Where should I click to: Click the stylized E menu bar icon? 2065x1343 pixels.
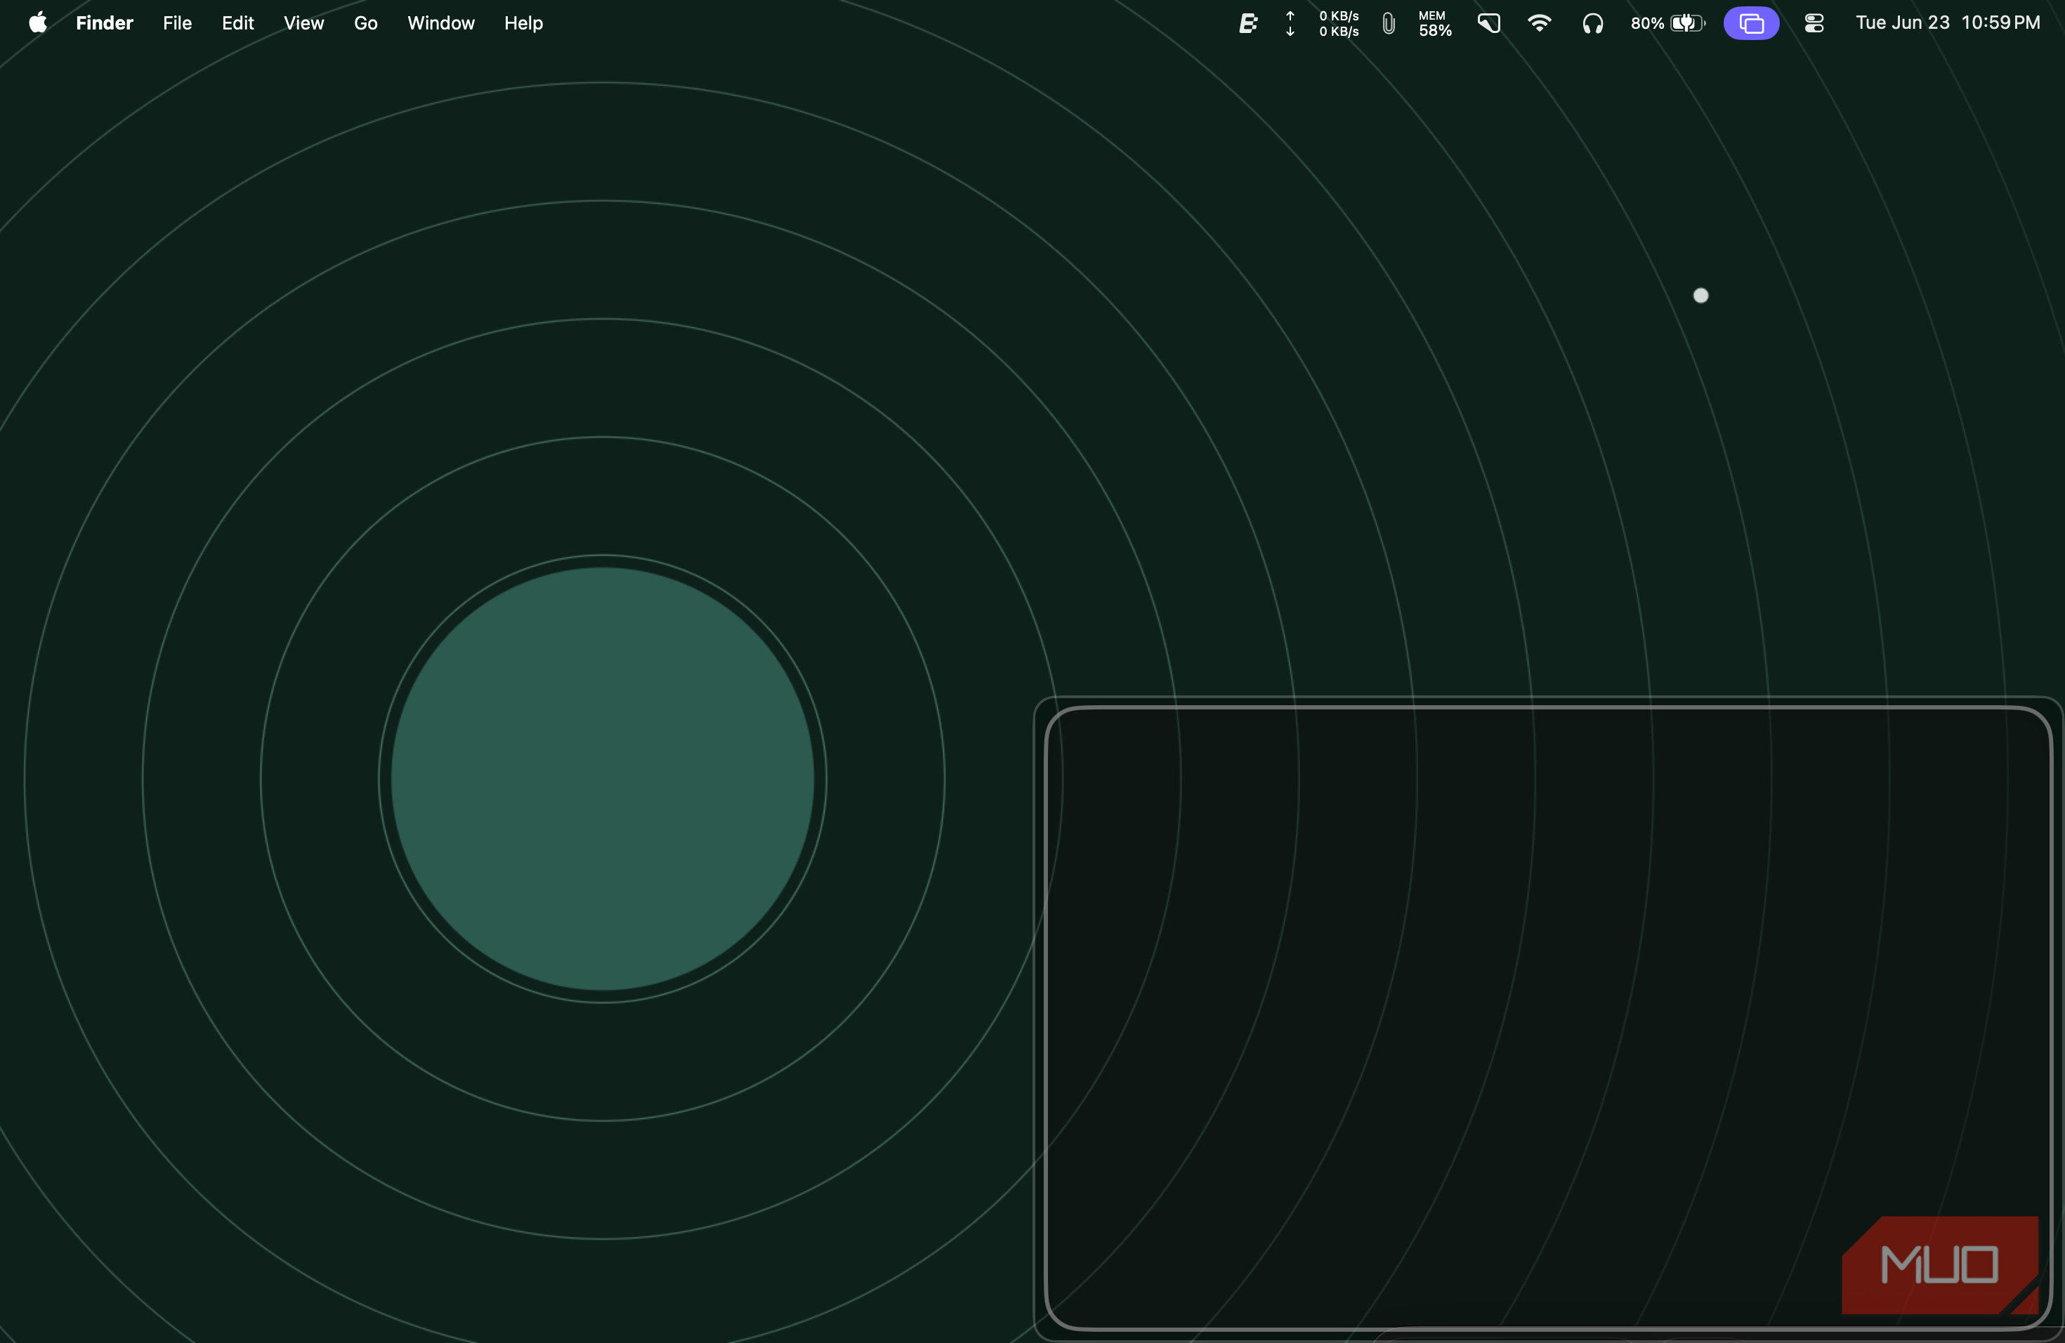1247,23
